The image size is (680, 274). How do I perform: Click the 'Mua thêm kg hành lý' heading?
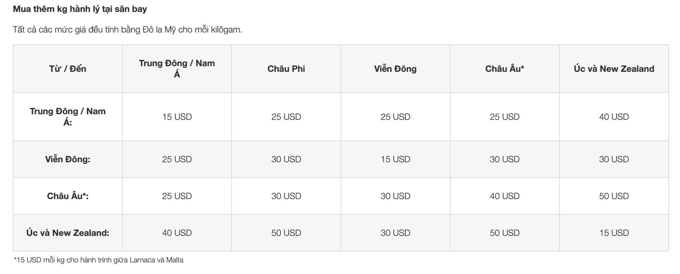tap(80, 9)
